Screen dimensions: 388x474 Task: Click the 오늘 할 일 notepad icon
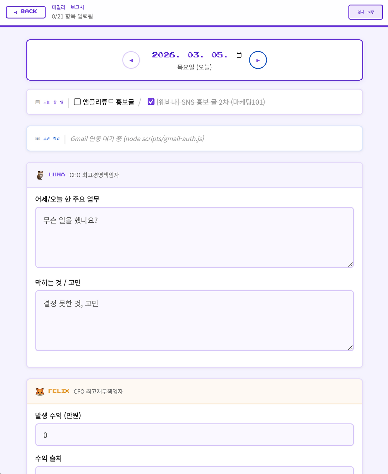click(x=38, y=102)
